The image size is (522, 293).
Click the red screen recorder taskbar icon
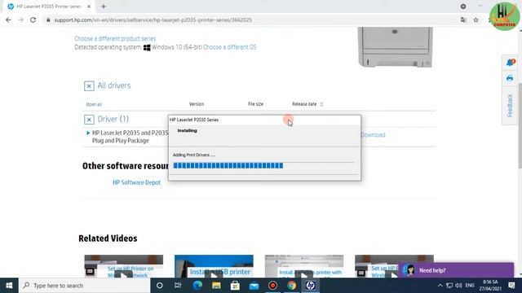pos(272,286)
